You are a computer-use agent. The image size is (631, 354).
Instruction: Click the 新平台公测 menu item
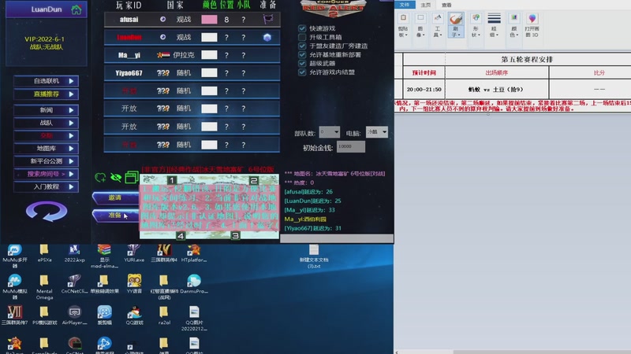point(47,161)
